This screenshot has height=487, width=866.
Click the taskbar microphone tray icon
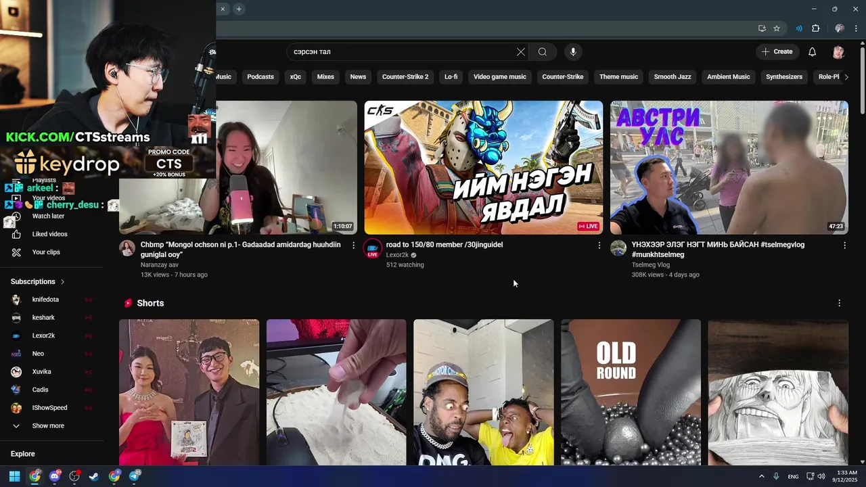coord(776,476)
